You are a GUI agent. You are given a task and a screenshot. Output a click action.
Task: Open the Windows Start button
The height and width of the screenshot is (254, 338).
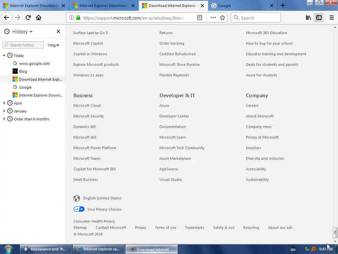click(x=8, y=249)
